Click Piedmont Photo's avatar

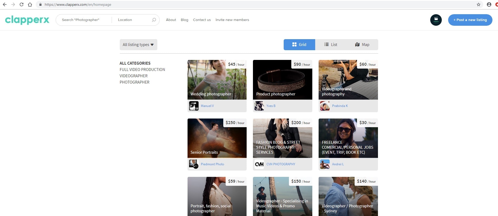(194, 164)
